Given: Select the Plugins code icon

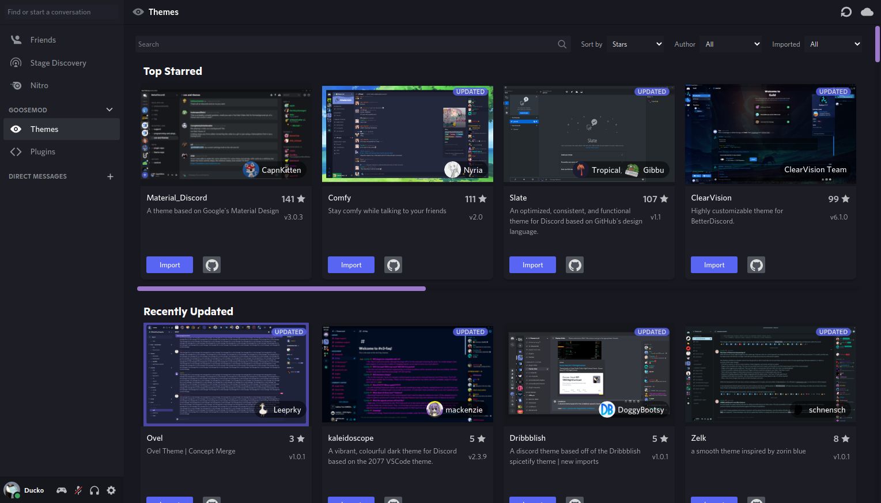Looking at the screenshot, I should click(x=16, y=152).
